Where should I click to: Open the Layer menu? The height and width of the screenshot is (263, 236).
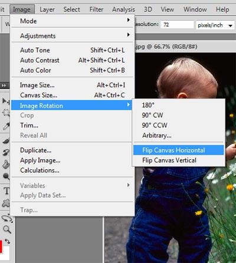pos(47,9)
